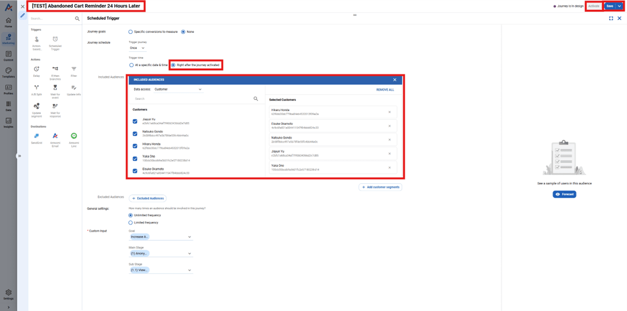
Task: Click REMOVE ALL selected customers link
Action: (x=385, y=89)
